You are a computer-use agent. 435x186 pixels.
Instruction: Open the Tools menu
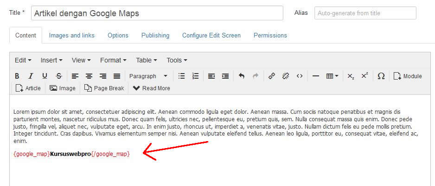(x=177, y=60)
